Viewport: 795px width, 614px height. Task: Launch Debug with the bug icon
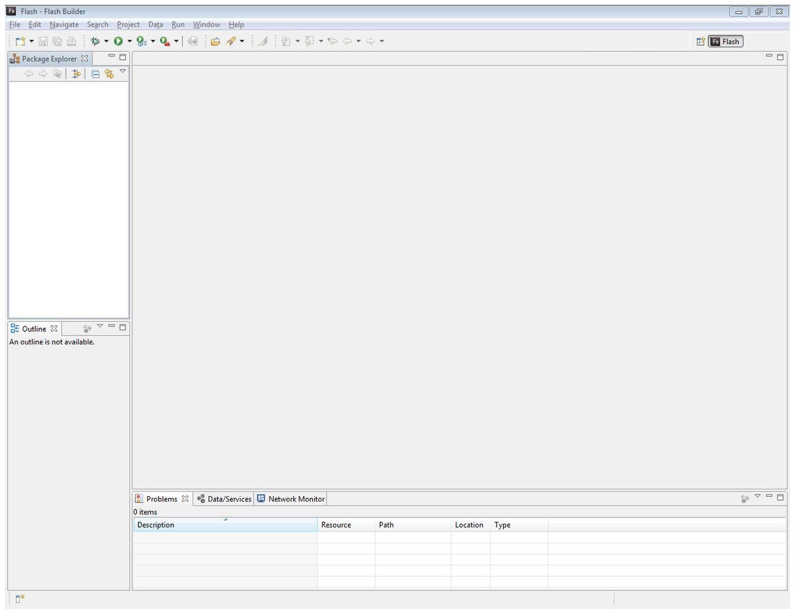(x=95, y=41)
